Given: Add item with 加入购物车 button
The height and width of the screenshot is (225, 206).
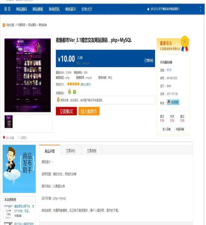Looking at the screenshot, I should tap(89, 111).
